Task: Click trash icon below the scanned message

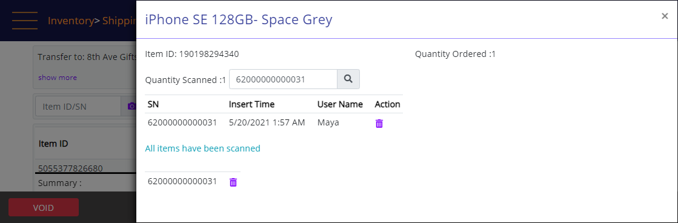Action: [233, 182]
